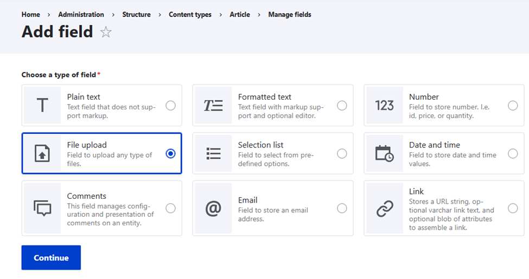
Task: Open the Structure breadcrumb link
Action: [x=136, y=15]
